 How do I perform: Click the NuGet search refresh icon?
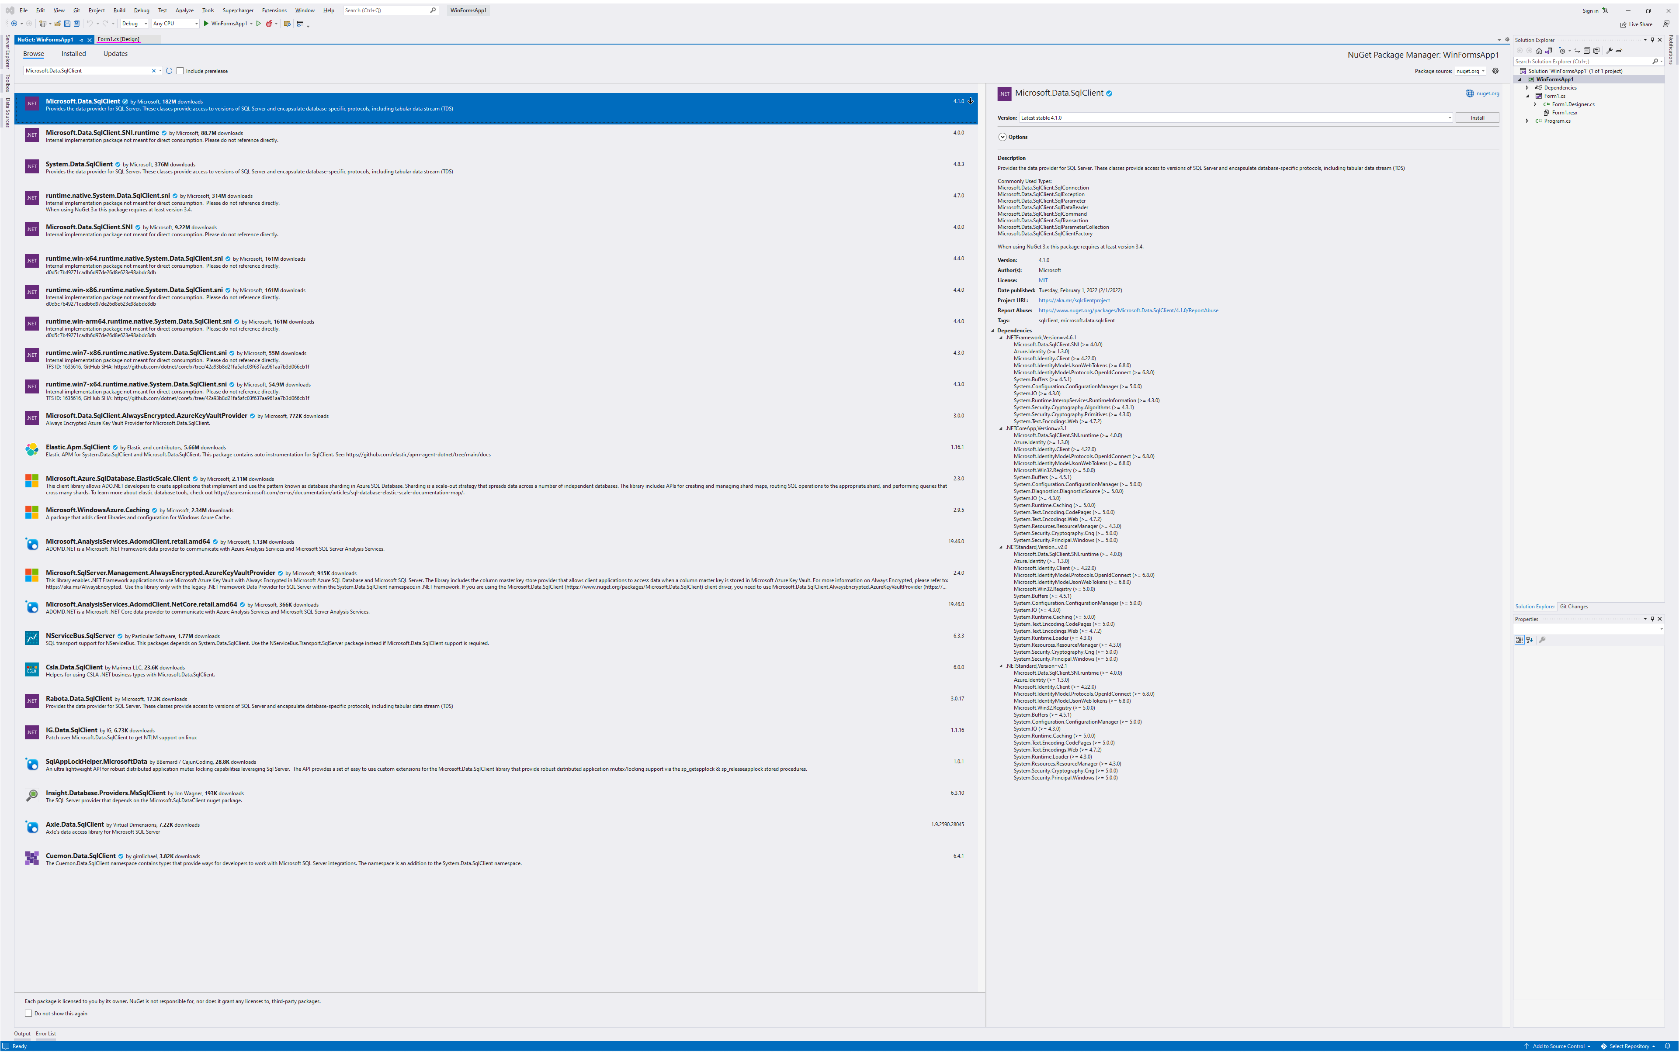pyautogui.click(x=169, y=71)
